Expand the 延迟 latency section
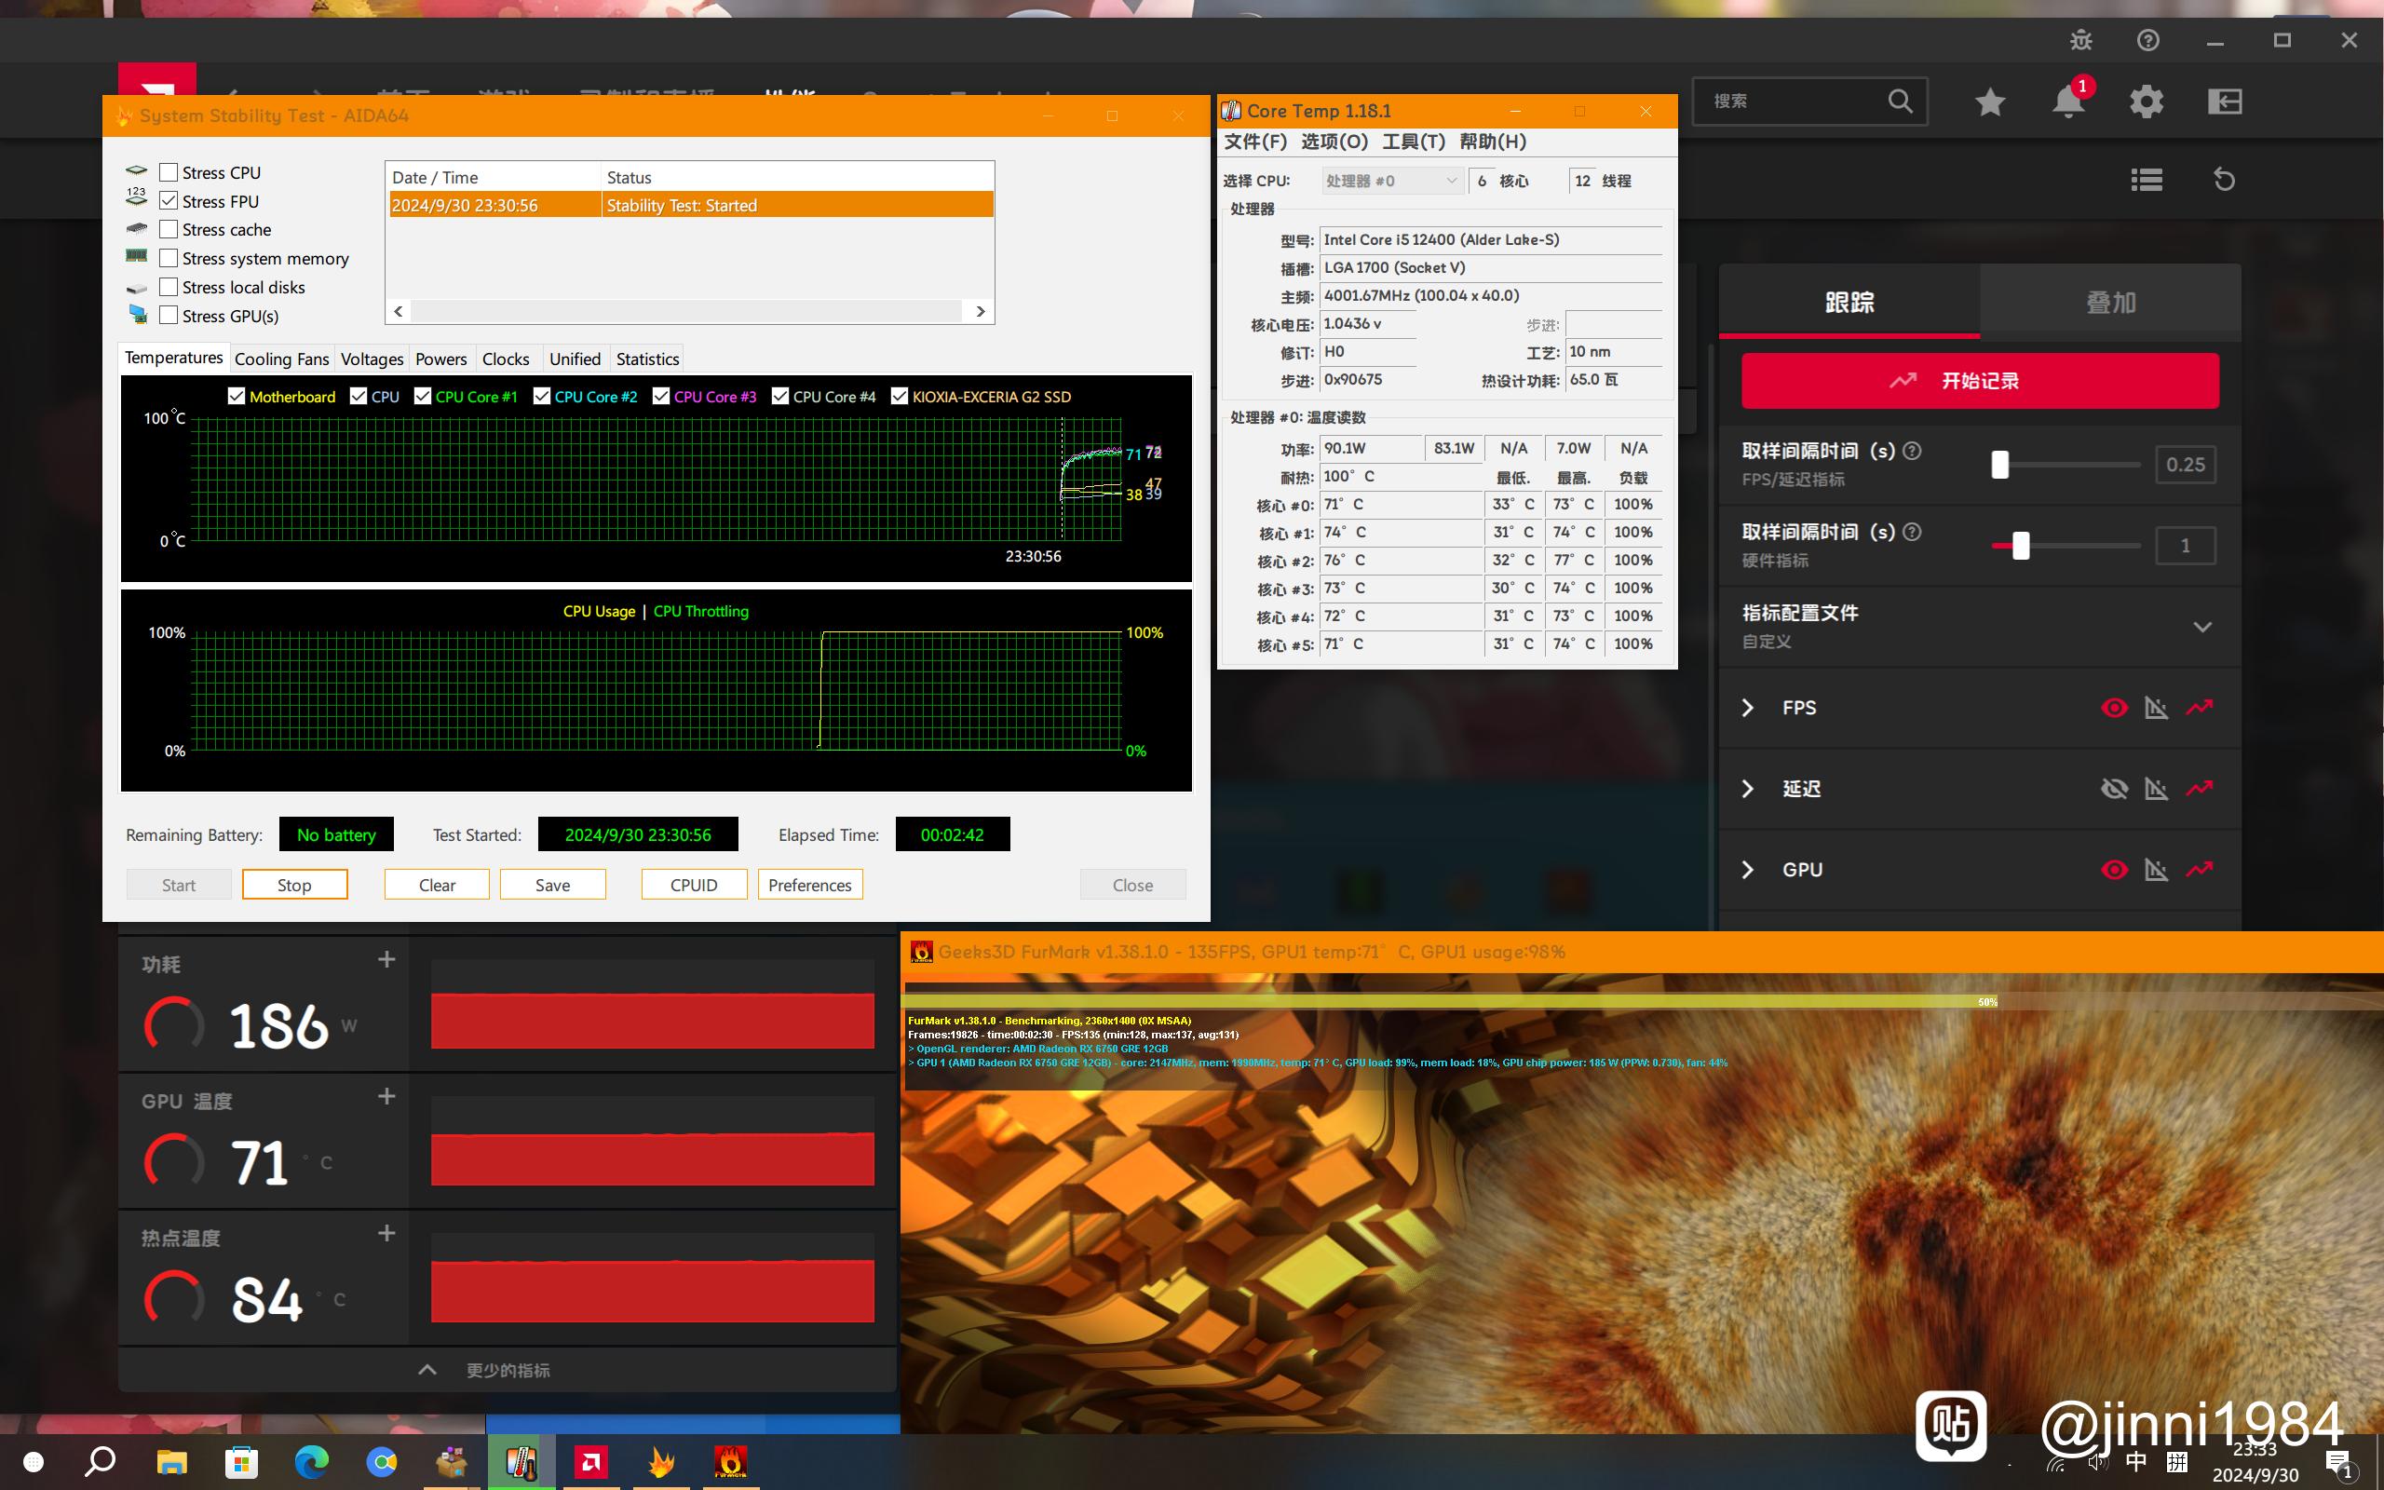The image size is (2384, 1490). coord(1748,789)
